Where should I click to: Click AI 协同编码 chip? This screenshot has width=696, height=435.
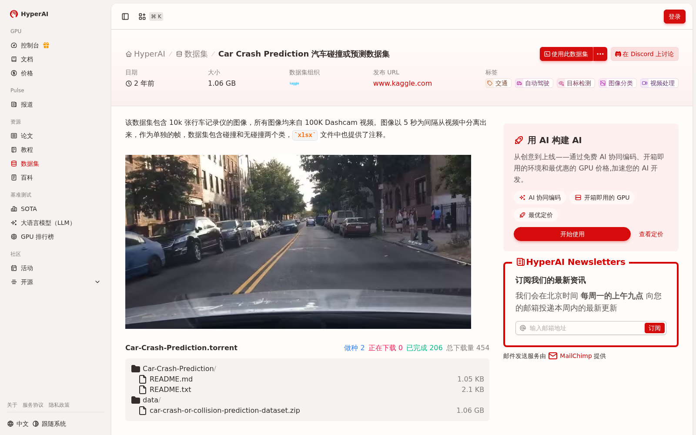[540, 197]
